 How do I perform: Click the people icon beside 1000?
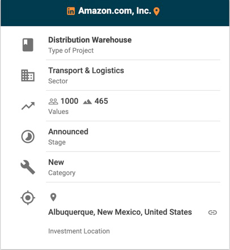pos(53,101)
